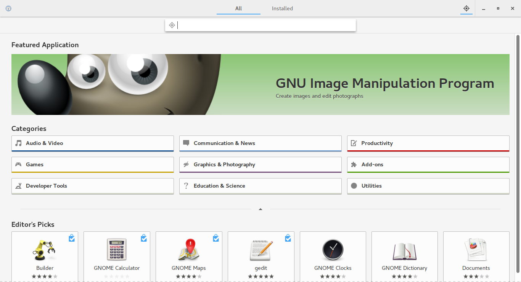Image resolution: width=521 pixels, height=282 pixels.
Task: Click the speech bubble icon for Communication & News
Action: coord(186,143)
